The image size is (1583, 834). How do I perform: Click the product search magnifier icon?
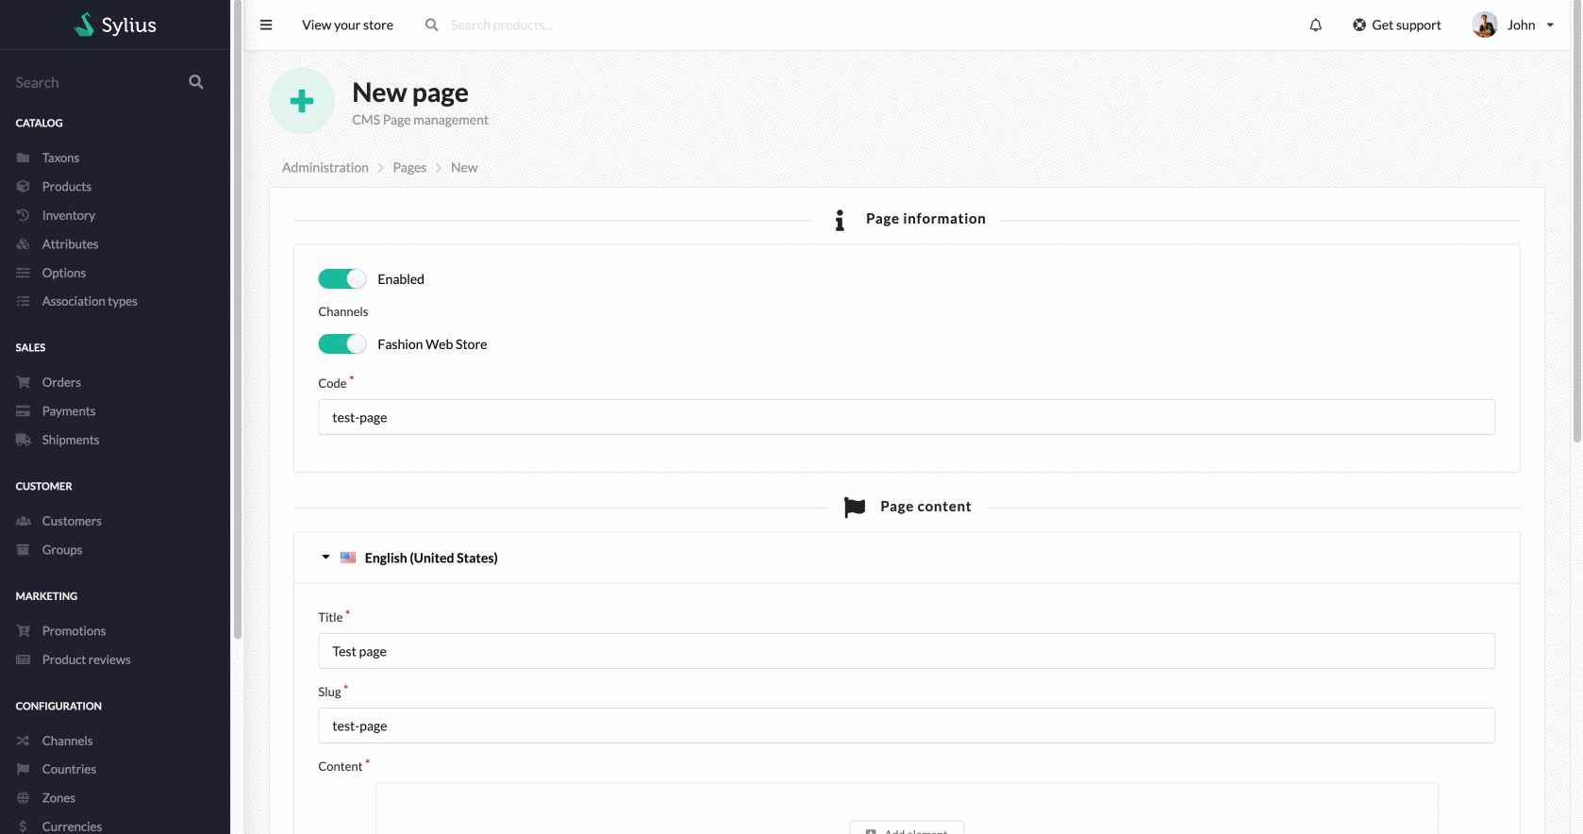(431, 25)
